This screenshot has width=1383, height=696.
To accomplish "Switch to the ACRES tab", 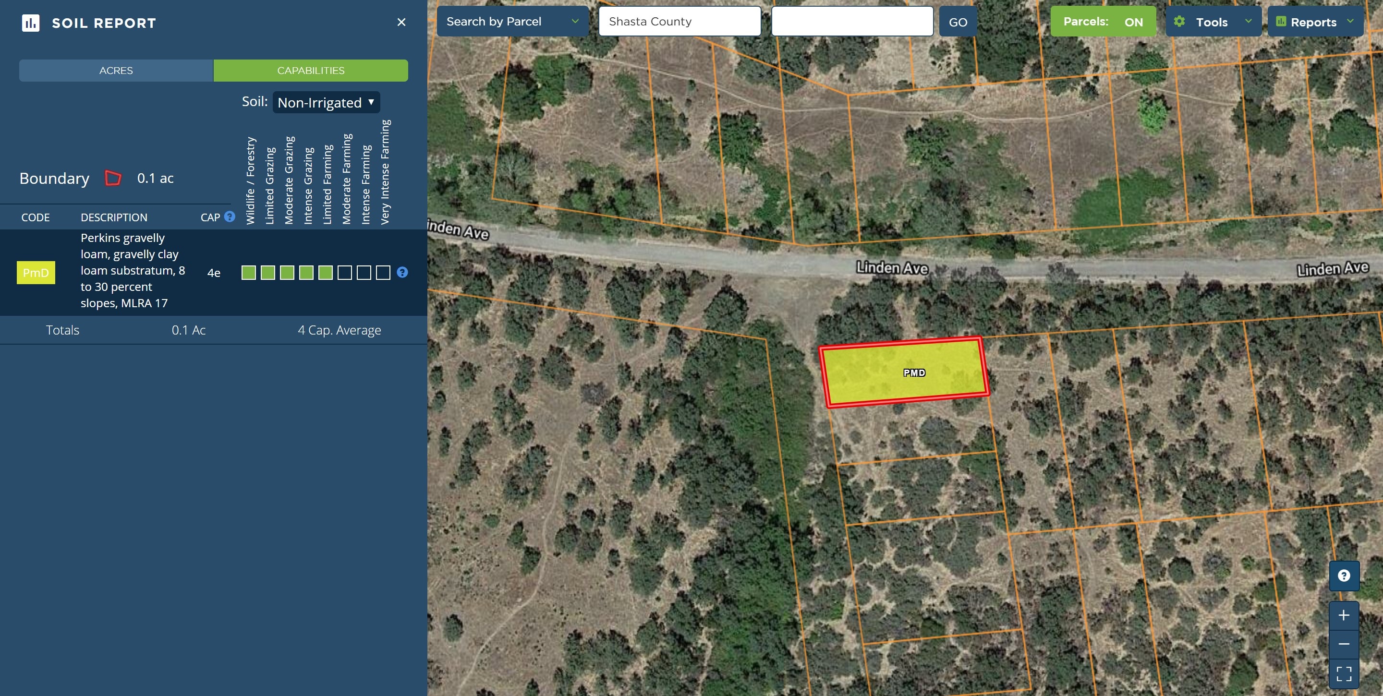I will [x=116, y=70].
